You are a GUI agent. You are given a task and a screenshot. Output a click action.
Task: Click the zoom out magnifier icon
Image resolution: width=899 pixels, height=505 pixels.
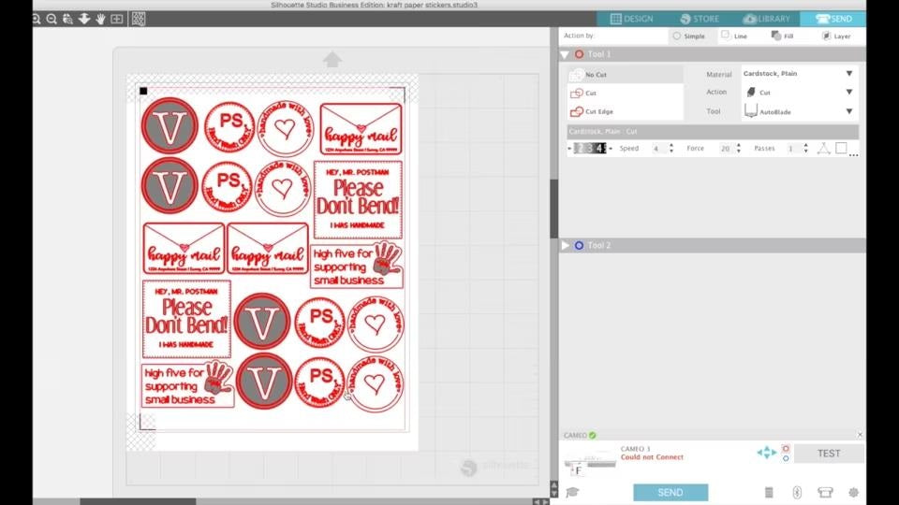[x=52, y=19]
